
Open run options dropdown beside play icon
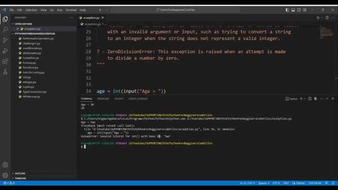coord(322,17)
